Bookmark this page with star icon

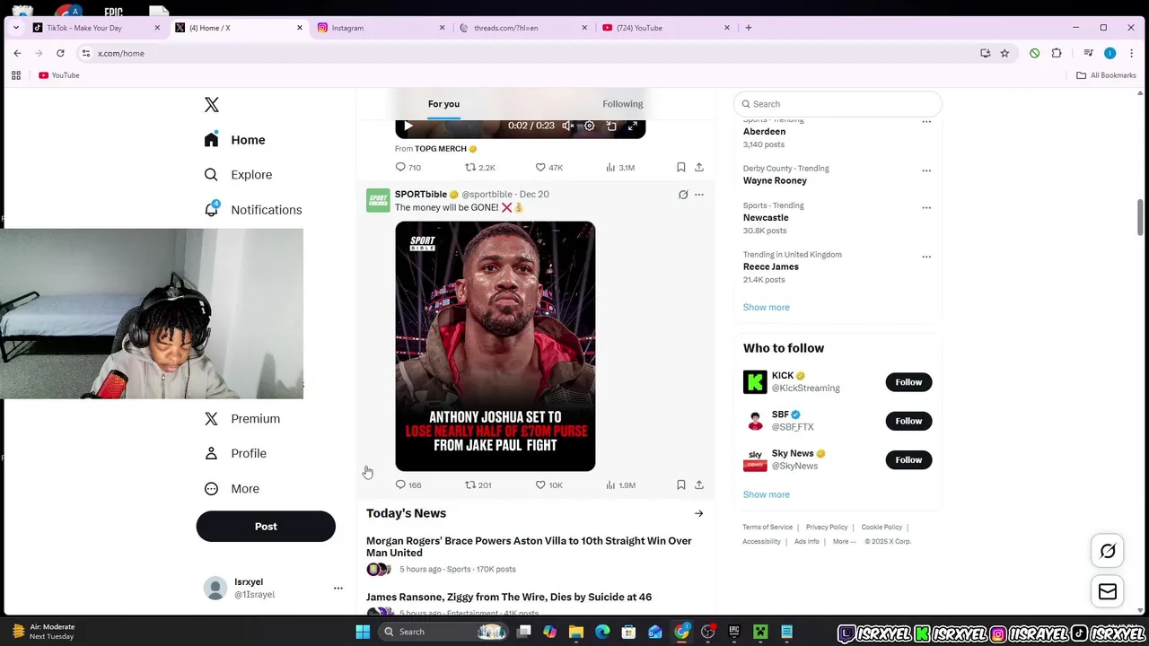point(1004,53)
